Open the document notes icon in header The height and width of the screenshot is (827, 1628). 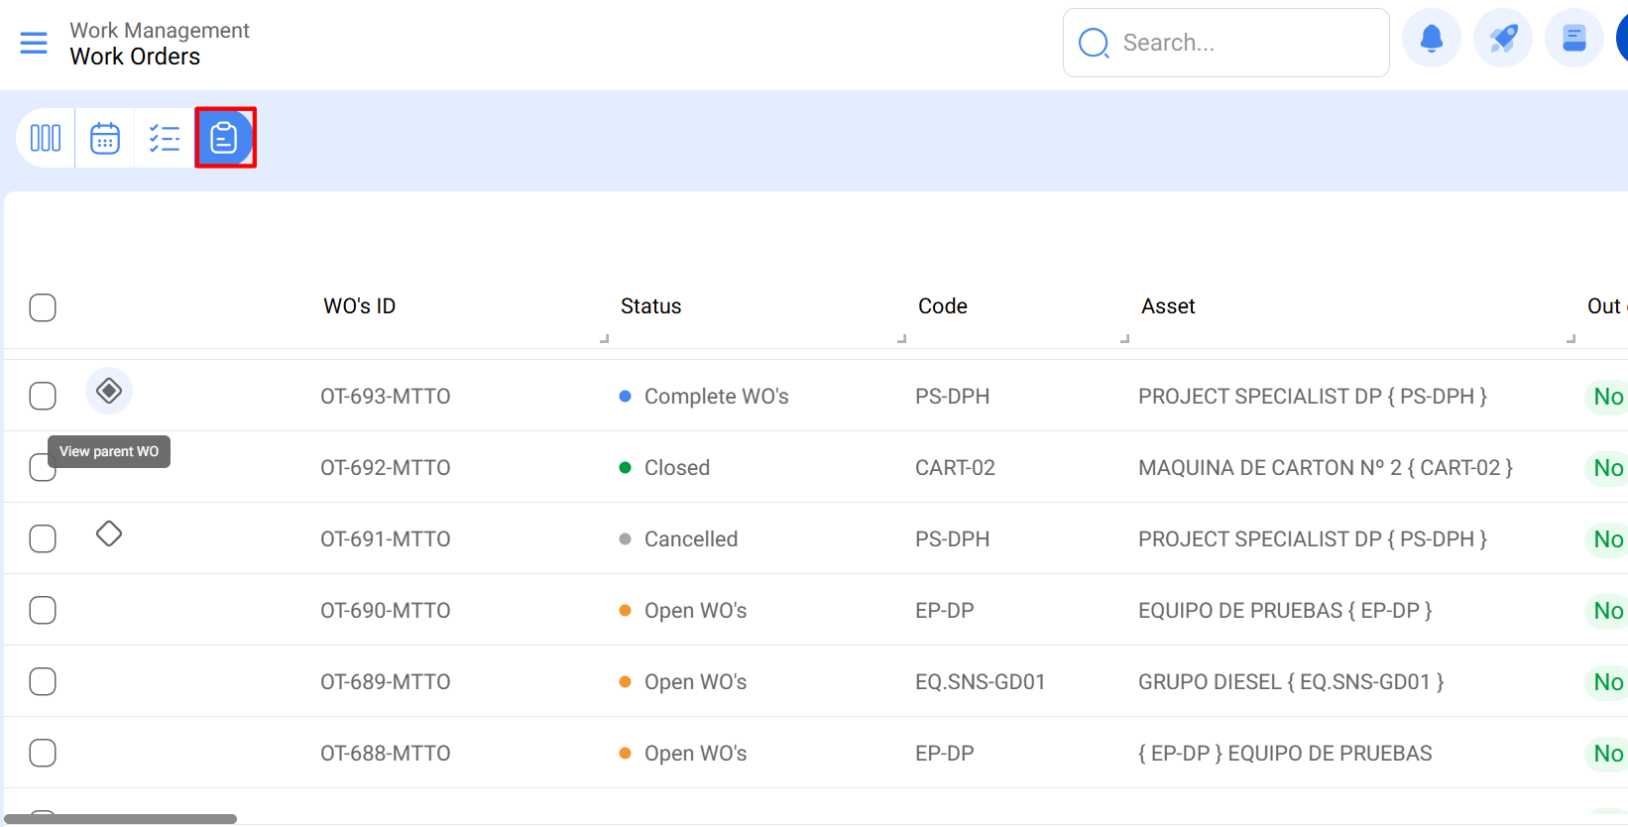tap(1573, 39)
